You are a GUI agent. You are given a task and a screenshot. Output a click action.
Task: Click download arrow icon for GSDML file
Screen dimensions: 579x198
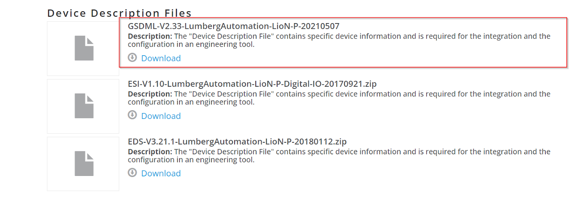pos(132,57)
